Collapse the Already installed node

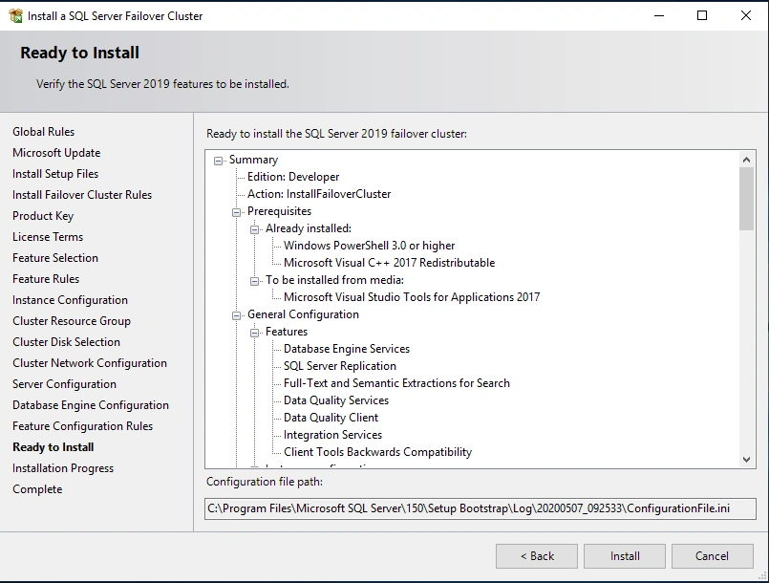point(255,229)
